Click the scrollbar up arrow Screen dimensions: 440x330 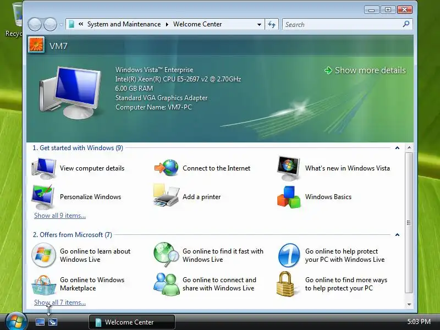pos(409,147)
